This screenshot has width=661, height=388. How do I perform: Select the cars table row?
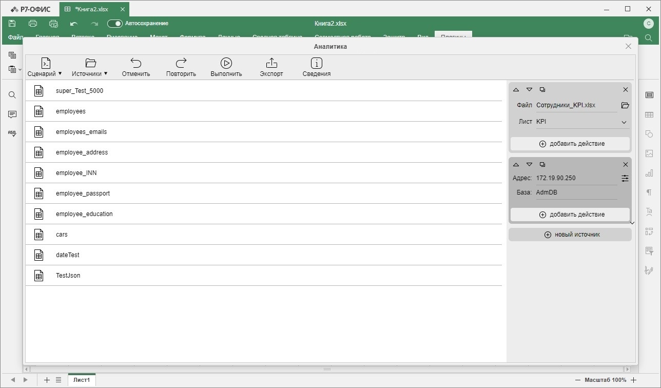(264, 235)
